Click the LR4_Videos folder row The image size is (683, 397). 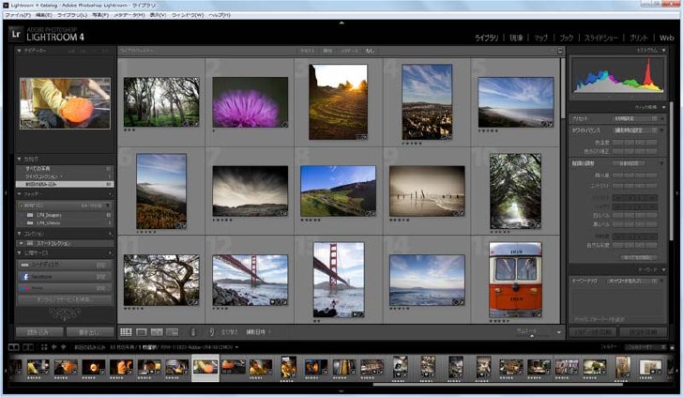point(64,222)
